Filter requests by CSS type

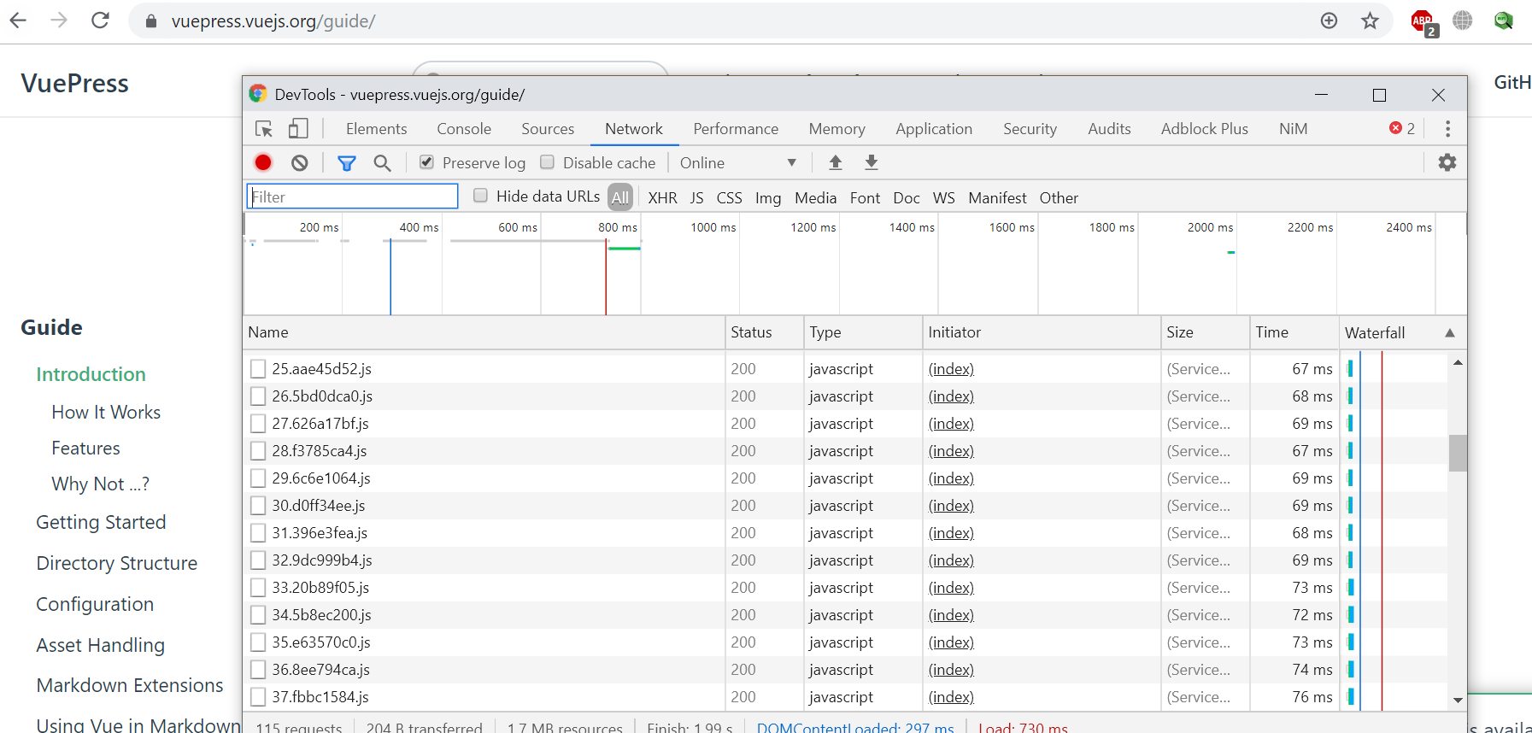pos(729,198)
